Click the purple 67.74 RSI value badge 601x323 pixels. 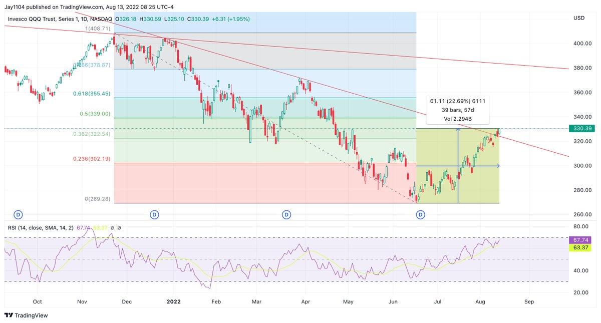pos(581,240)
